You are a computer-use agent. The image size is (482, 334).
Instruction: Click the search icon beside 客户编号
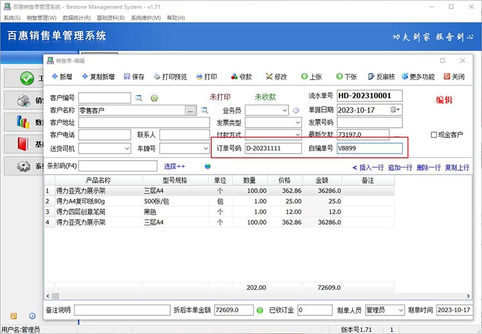tap(139, 98)
